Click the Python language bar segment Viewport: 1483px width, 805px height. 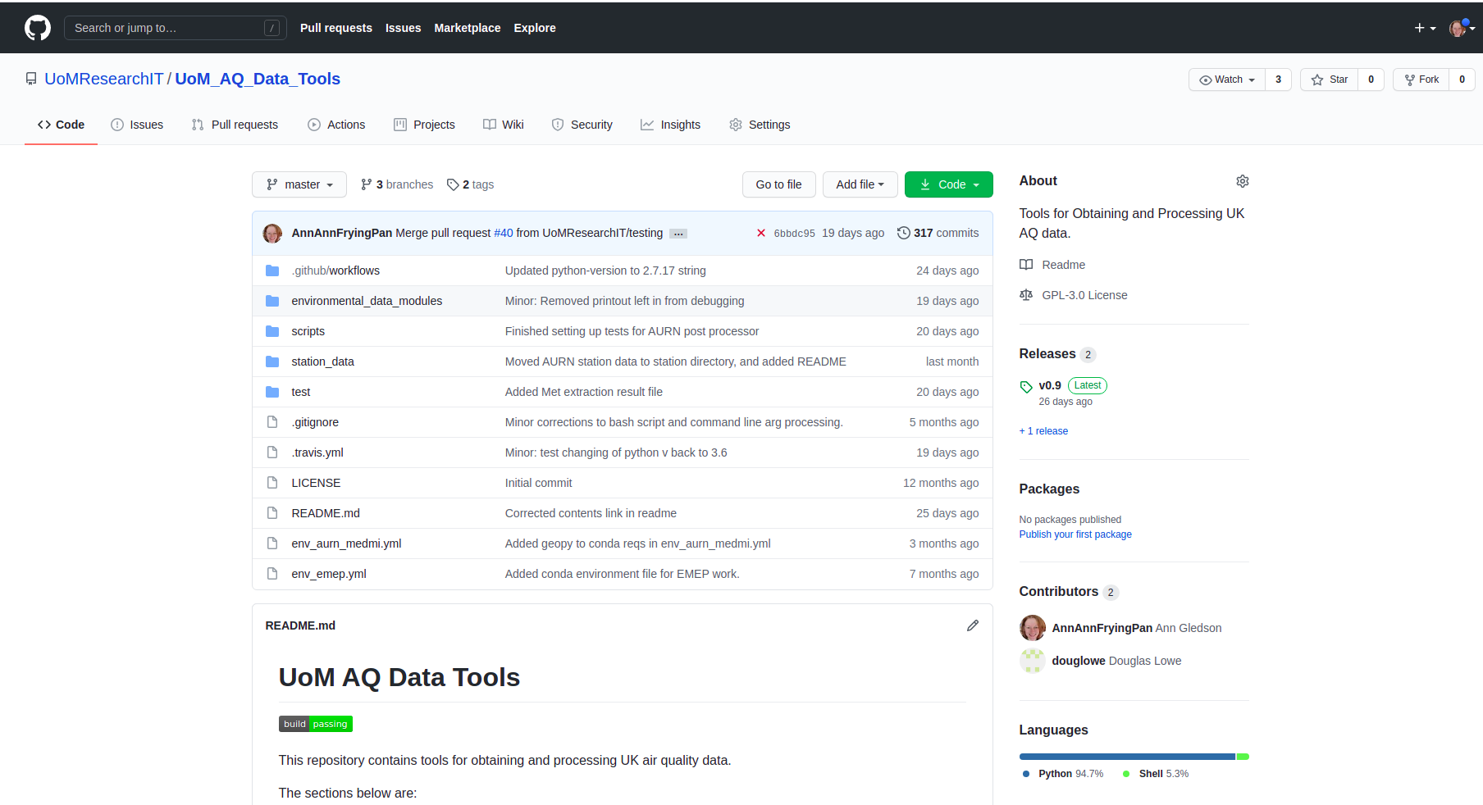point(1127,757)
